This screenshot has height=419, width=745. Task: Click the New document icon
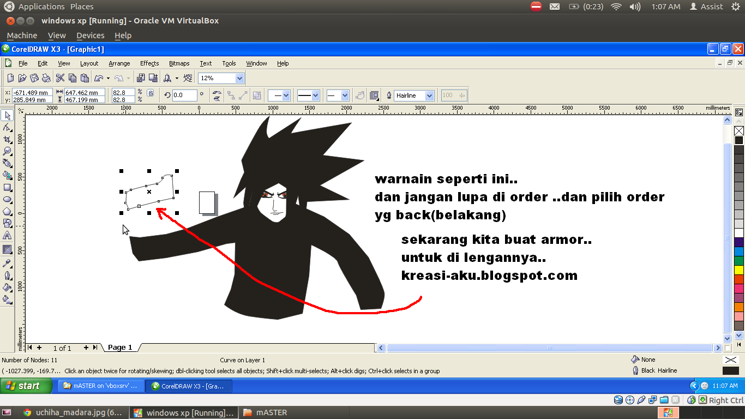(x=10, y=78)
